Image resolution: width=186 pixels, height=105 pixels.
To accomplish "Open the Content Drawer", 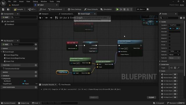I will (x=8, y=103).
